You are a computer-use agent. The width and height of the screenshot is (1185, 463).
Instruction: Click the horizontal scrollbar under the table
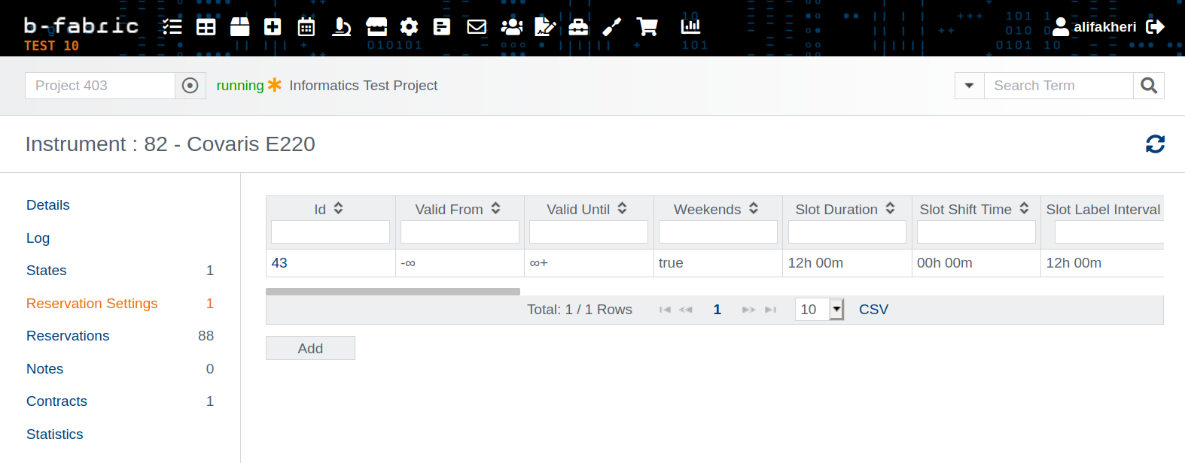click(393, 292)
